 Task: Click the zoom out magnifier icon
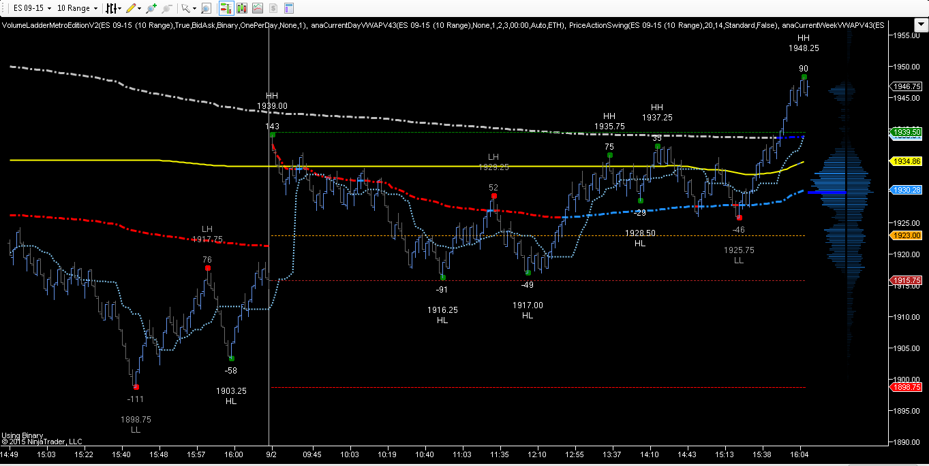tap(166, 8)
